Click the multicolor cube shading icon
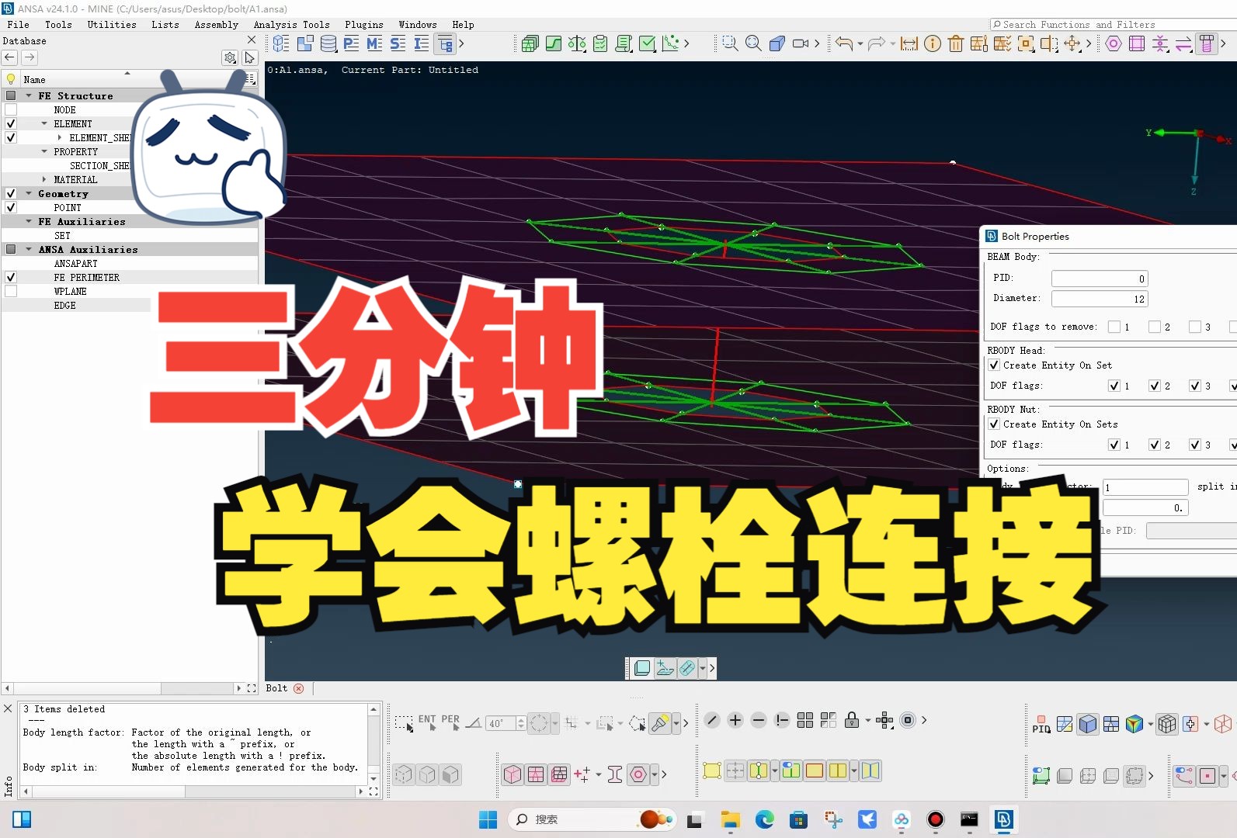The height and width of the screenshot is (838, 1237). click(x=1134, y=725)
